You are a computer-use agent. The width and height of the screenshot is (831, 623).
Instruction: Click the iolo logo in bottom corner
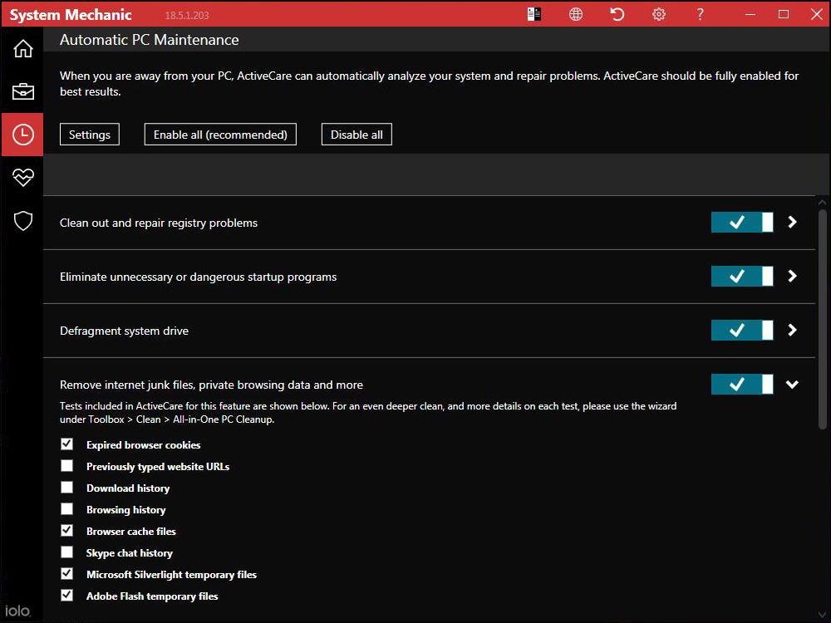click(x=18, y=610)
